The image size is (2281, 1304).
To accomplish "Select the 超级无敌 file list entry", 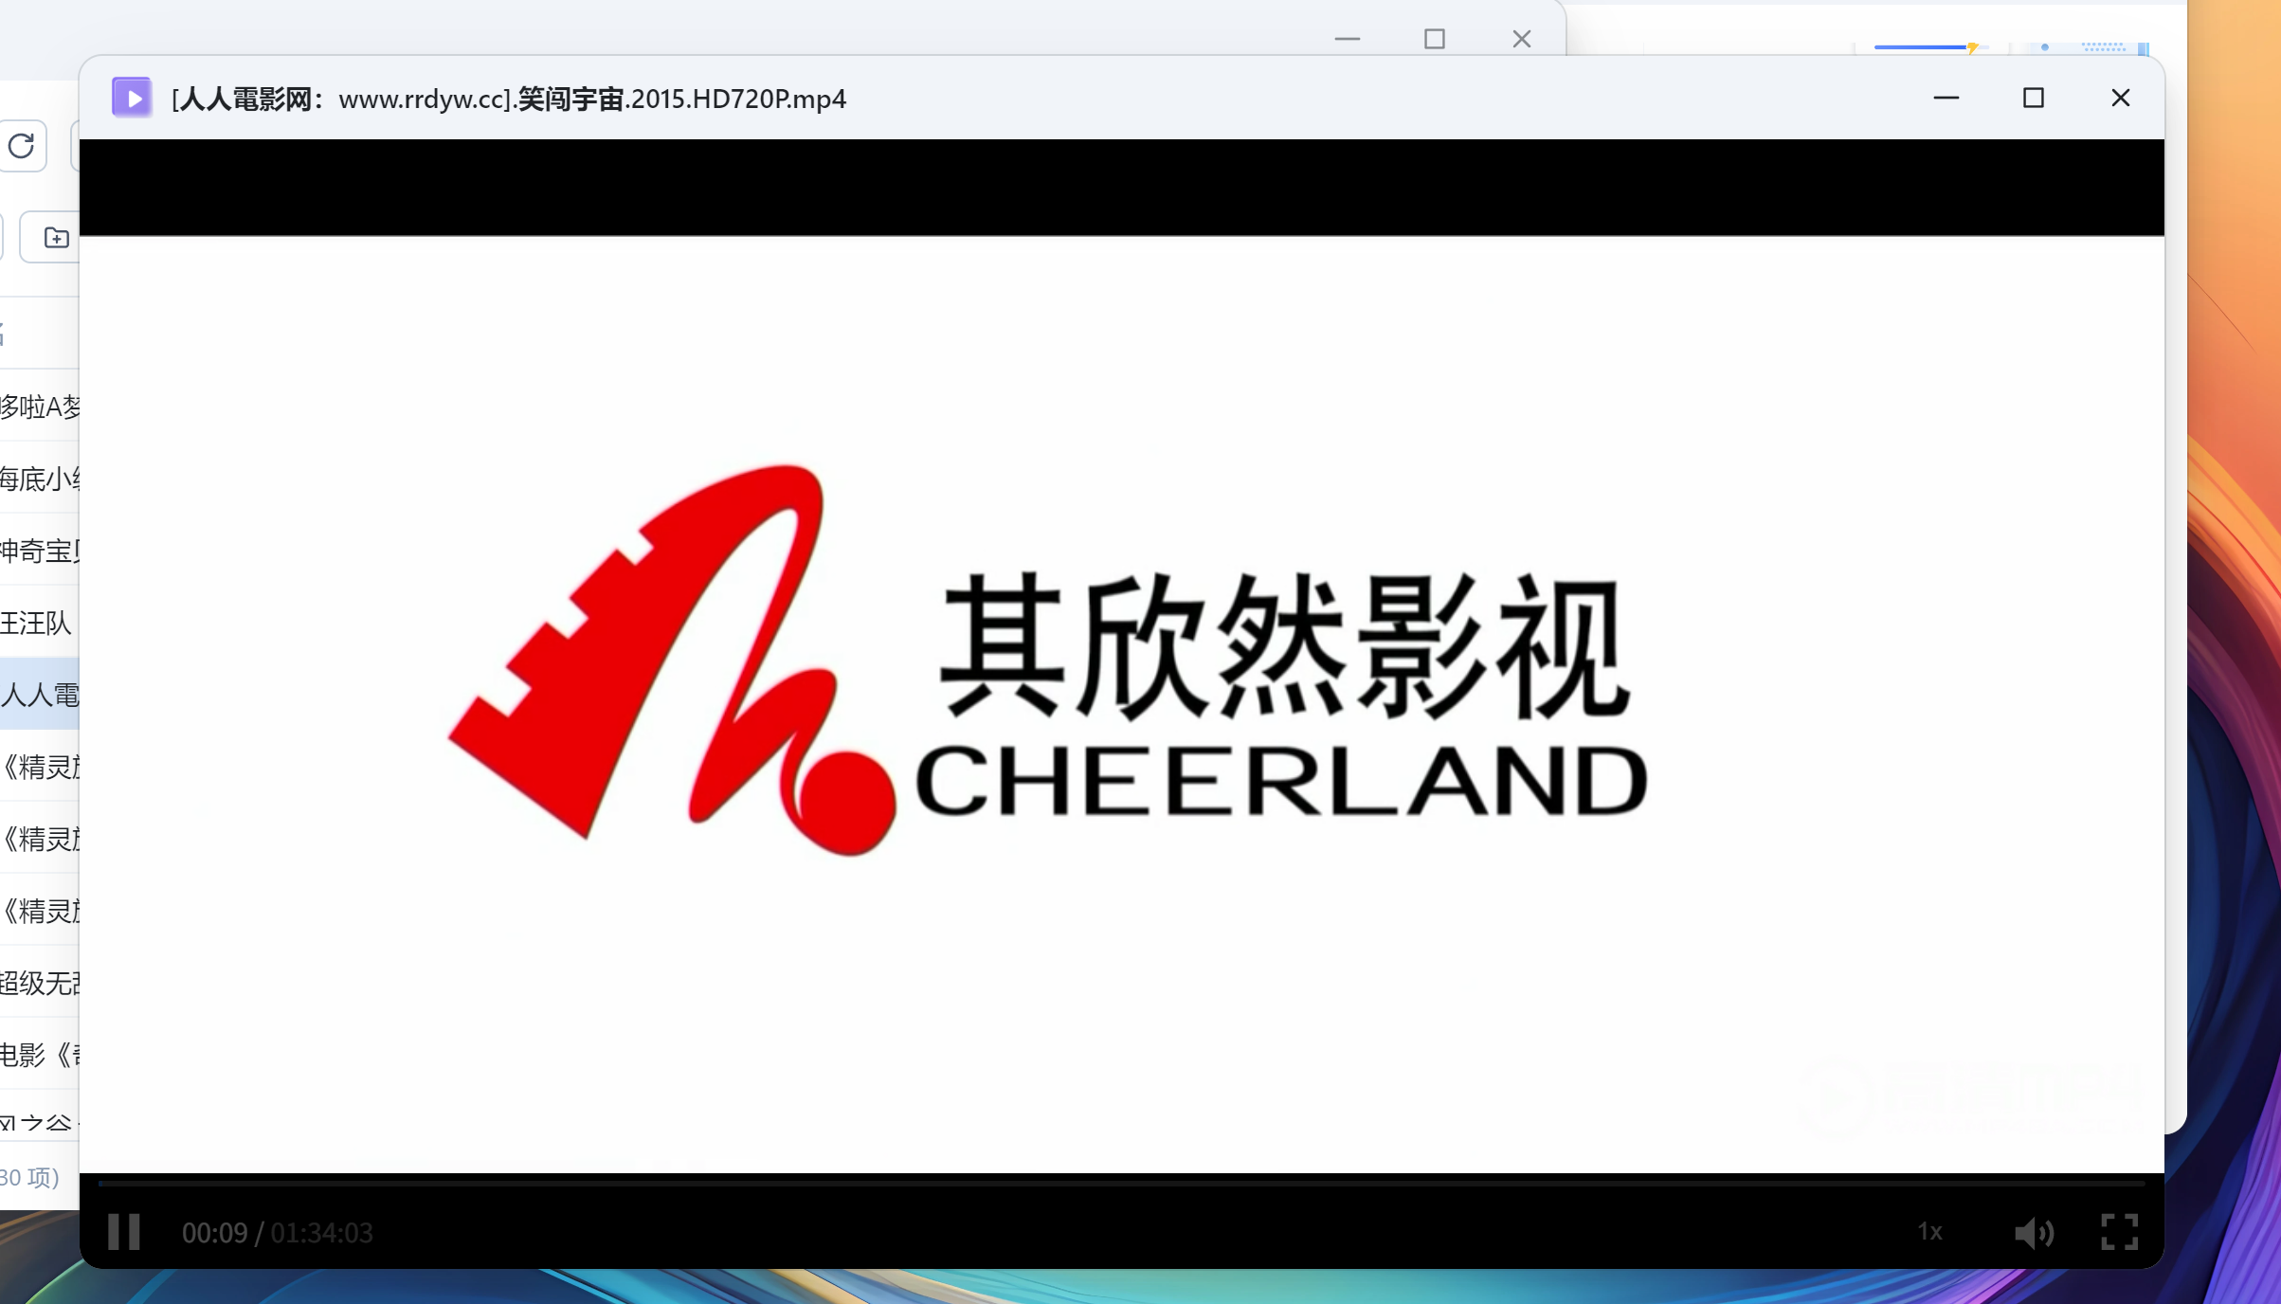I will (x=40, y=983).
